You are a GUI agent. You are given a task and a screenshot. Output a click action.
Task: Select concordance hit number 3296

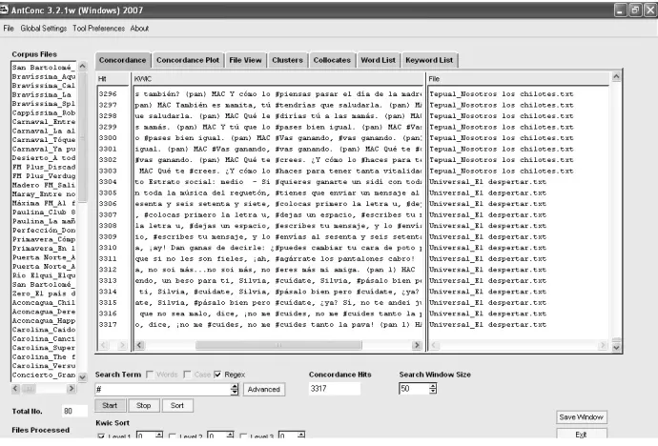click(x=108, y=94)
